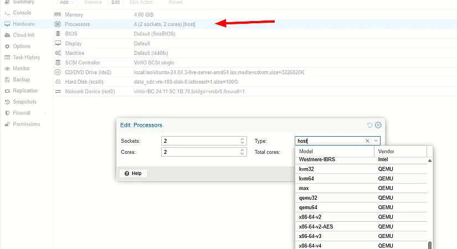The image size is (457, 249).
Task: Select the BIOS hardware row
Action: pos(255,34)
